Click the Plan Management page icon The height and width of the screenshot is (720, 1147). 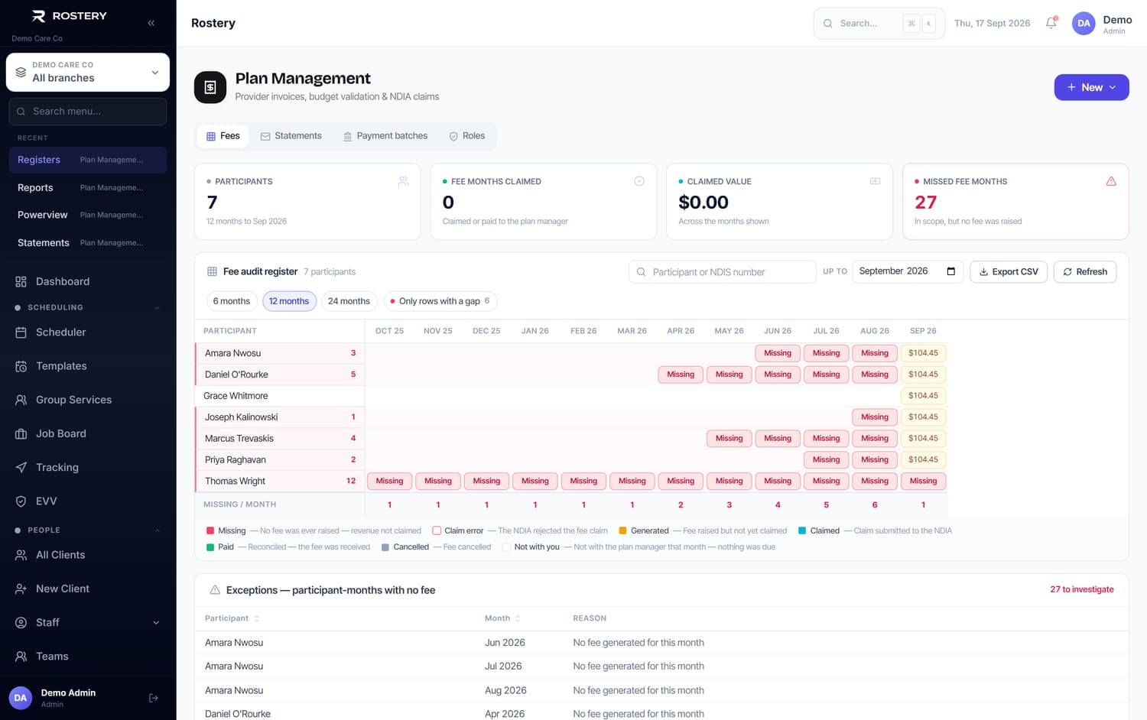(210, 87)
